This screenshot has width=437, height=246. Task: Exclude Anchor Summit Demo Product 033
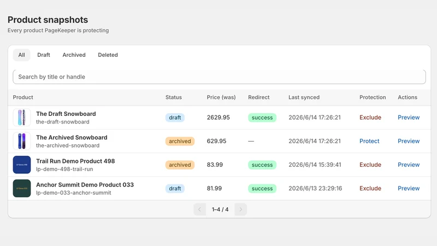pyautogui.click(x=370, y=188)
